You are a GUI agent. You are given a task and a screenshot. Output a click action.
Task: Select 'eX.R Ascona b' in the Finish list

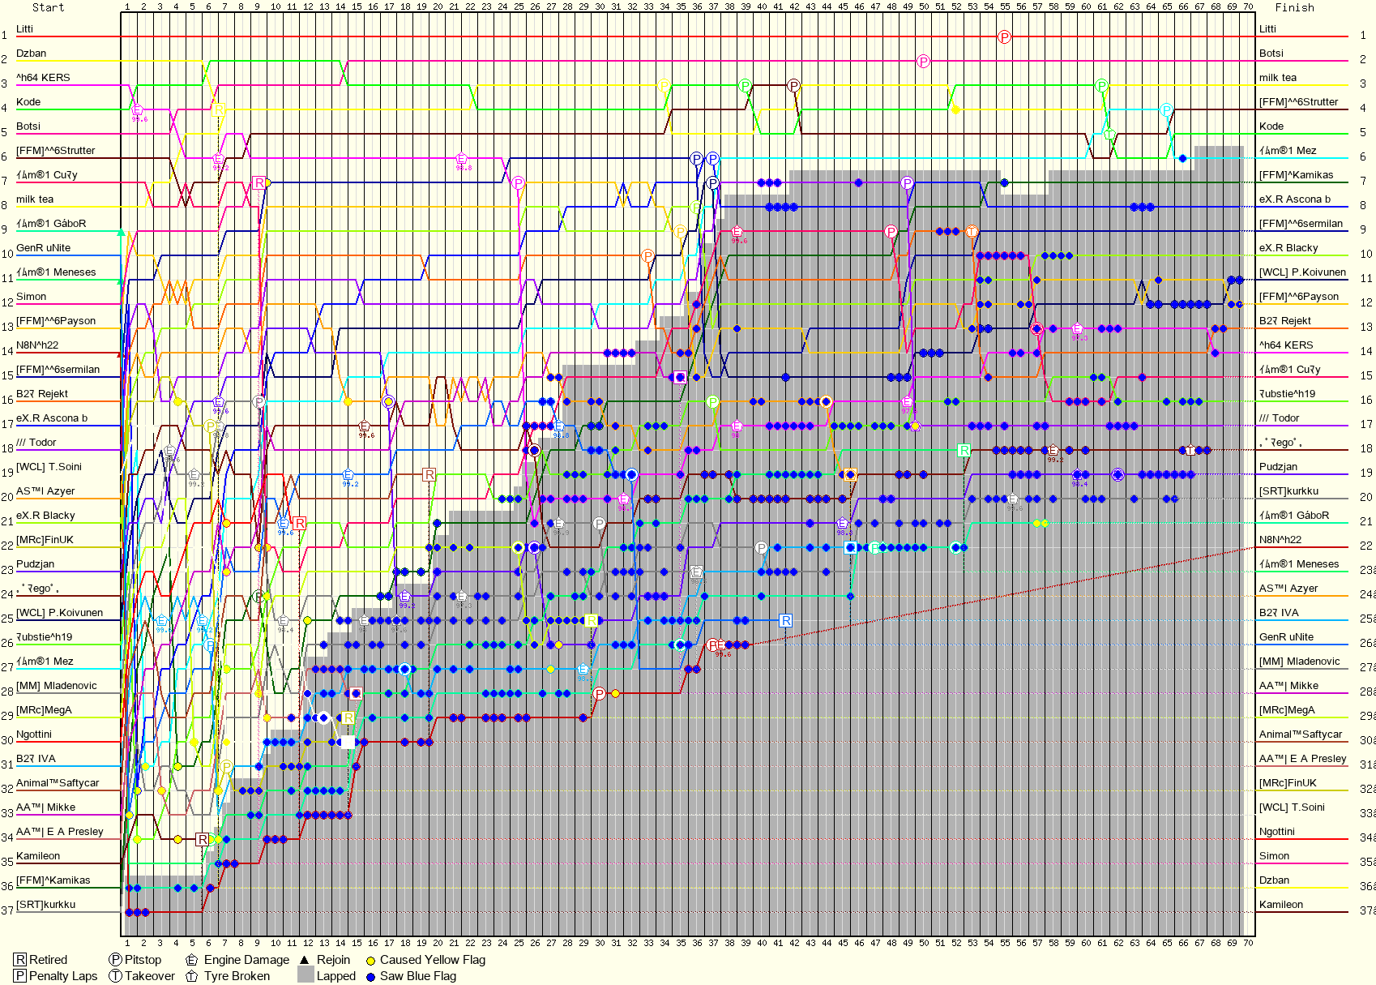[1294, 199]
